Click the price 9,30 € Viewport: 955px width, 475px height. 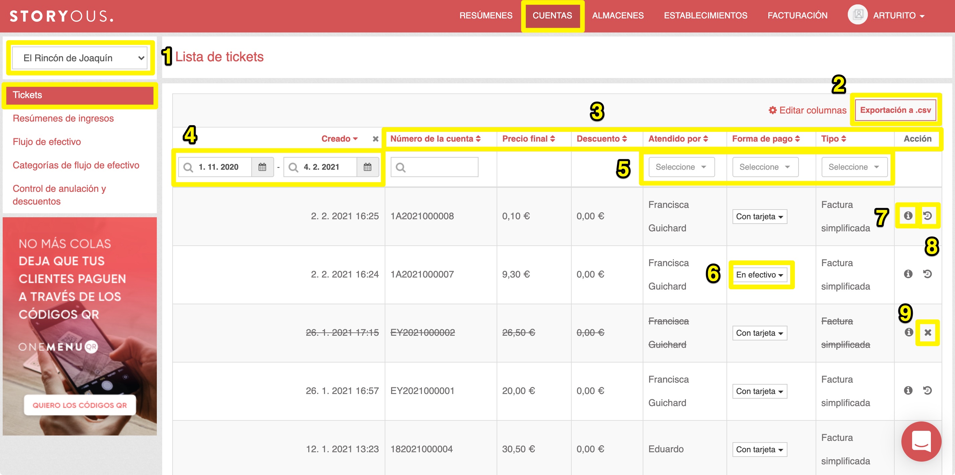point(516,274)
